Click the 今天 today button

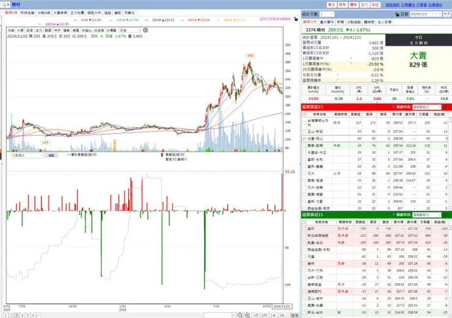click(447, 14)
